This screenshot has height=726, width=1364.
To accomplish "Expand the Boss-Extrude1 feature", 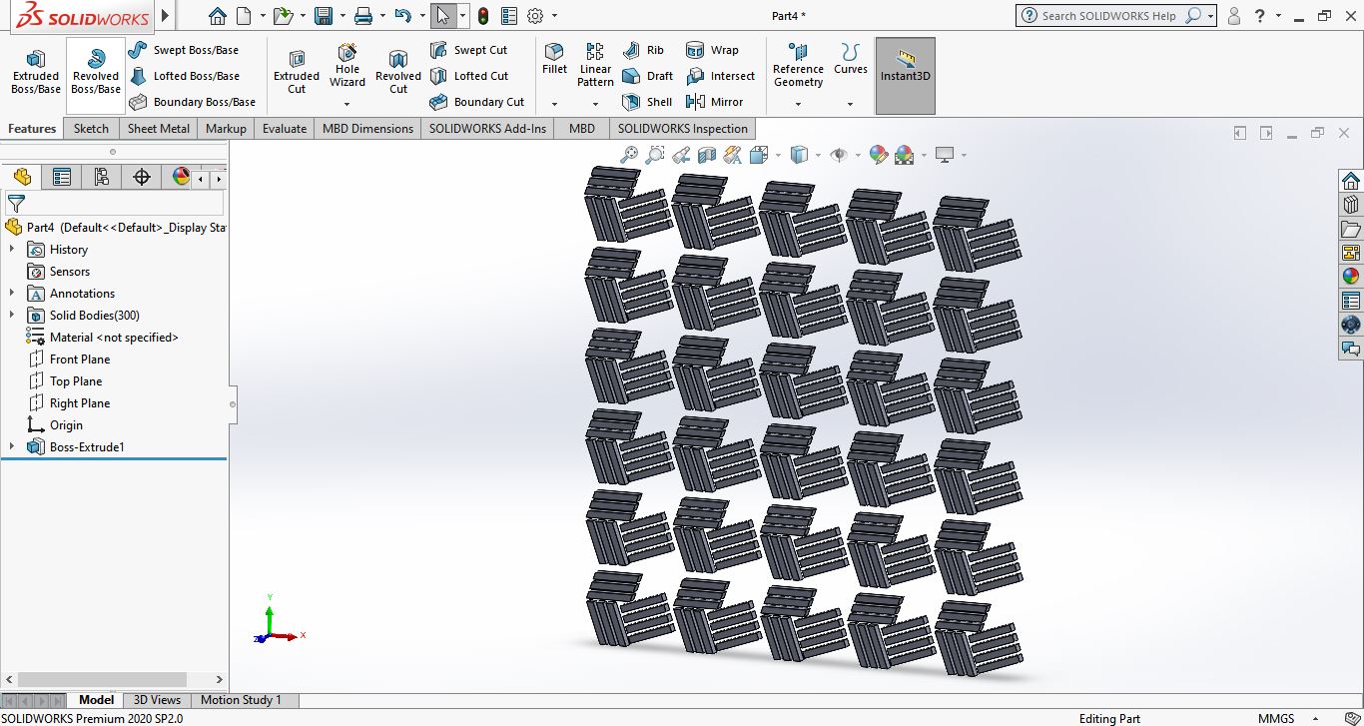I will click(x=12, y=447).
